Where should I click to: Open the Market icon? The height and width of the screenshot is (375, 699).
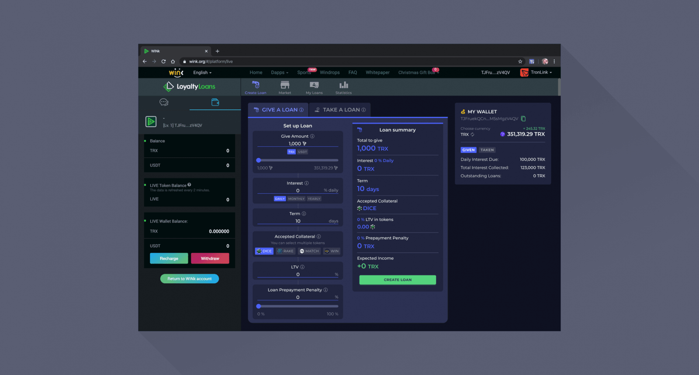[x=285, y=87]
